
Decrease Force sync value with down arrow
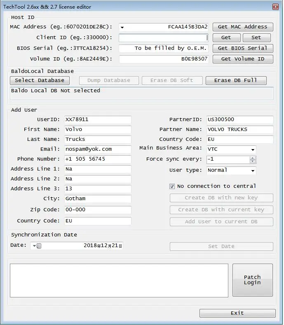click(253, 161)
